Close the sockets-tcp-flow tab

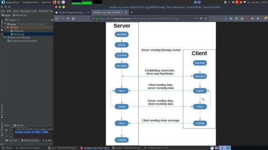click(x=126, y=12)
